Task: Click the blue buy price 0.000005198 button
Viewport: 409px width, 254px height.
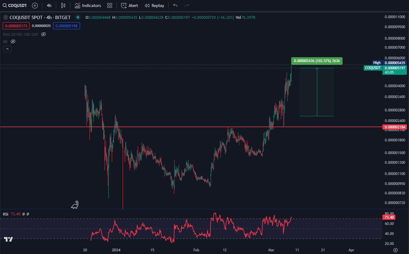Action: 67,26
